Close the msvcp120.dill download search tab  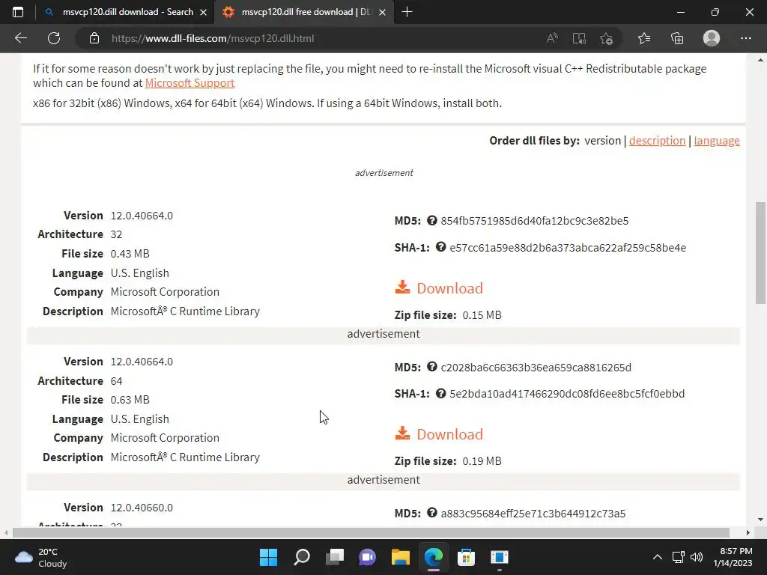click(x=204, y=12)
